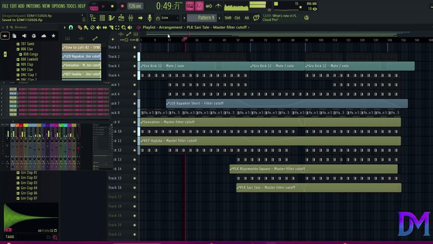The image size is (433, 244).
Task: Click the arrow left of Pattern 9
Action: [x=184, y=18]
